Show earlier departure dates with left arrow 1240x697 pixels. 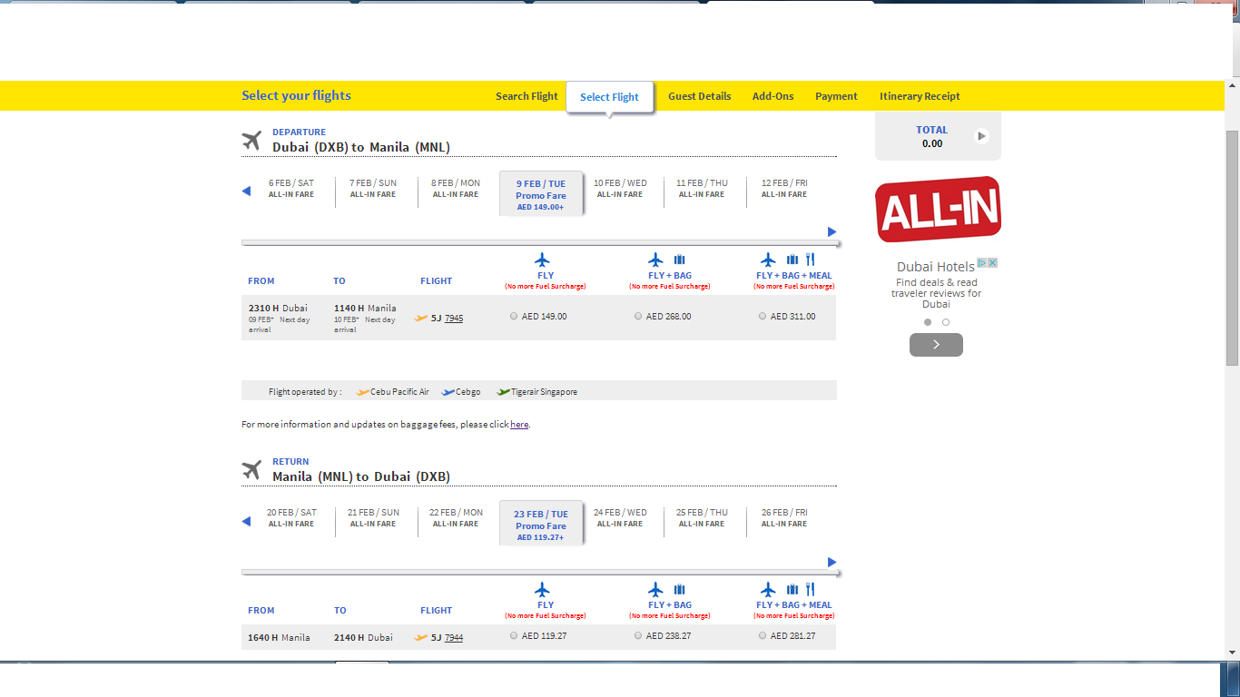(246, 191)
